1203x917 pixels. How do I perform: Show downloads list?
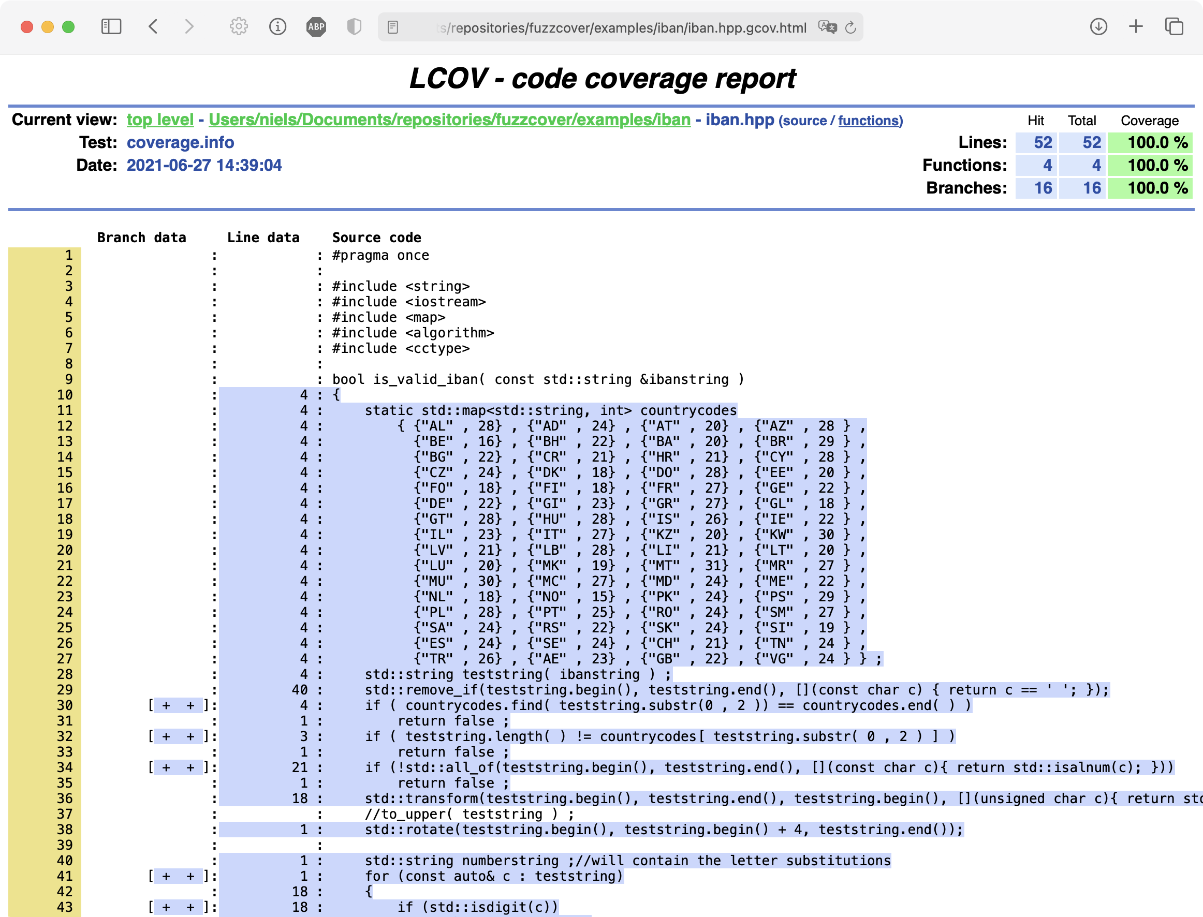pyautogui.click(x=1098, y=27)
